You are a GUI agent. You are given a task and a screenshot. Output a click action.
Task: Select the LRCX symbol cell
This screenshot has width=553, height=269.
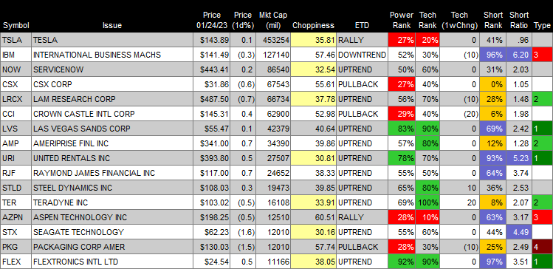(16, 99)
